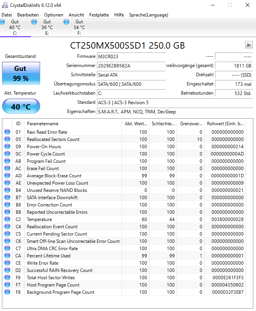The height and width of the screenshot is (311, 256).
Task: Click the Rohwert column header
Action: coord(225,124)
